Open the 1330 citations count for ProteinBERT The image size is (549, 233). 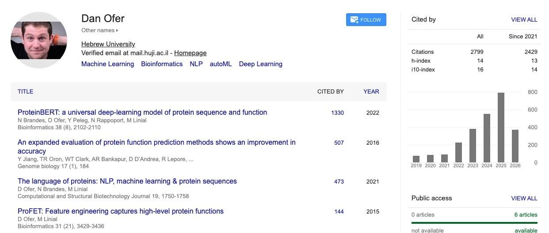click(337, 113)
